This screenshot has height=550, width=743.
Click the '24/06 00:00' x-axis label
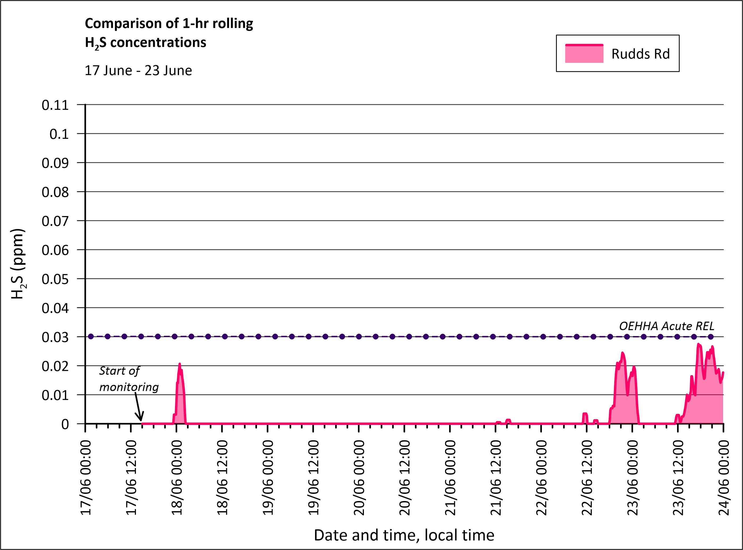click(724, 478)
